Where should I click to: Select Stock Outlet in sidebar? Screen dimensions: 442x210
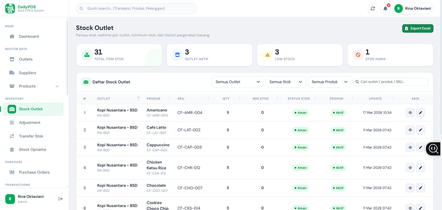point(33,109)
